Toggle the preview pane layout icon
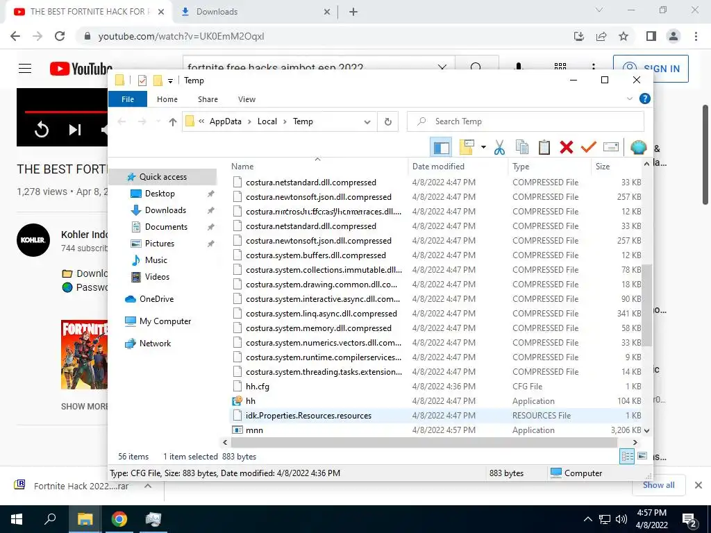This screenshot has height=533, width=711. (441, 147)
